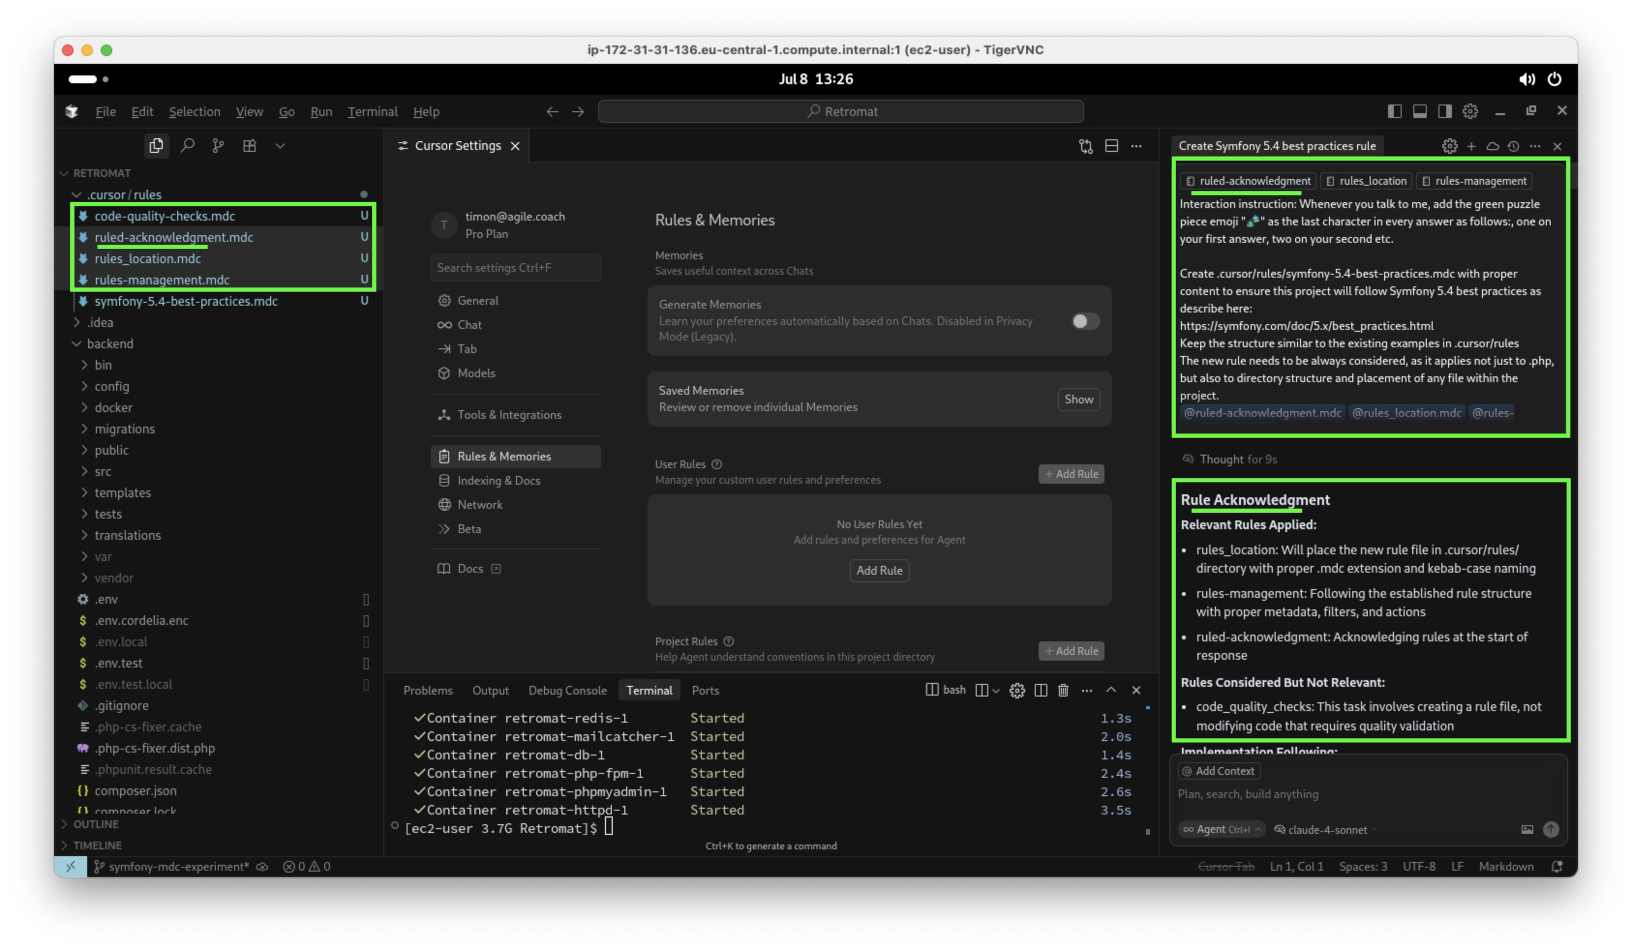Open symfony-5.4-best-practices.mdc file
Viewport: 1632px width, 949px height.
pyautogui.click(x=186, y=301)
